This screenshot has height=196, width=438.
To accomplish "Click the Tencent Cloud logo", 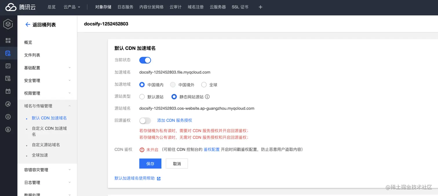I will point(20,7).
